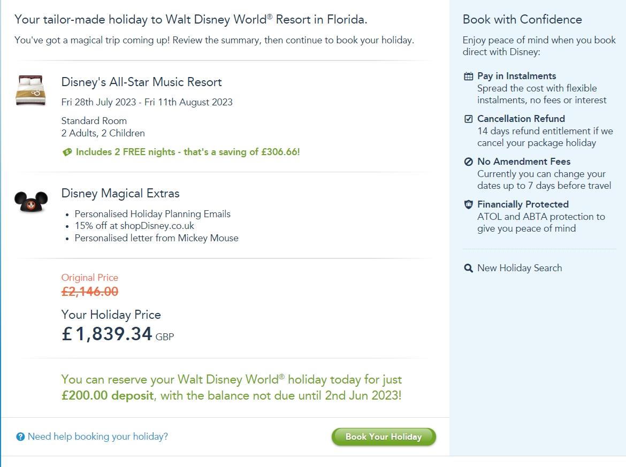Open the Need help booking your holiday link
This screenshot has width=626, height=467.
tap(97, 437)
